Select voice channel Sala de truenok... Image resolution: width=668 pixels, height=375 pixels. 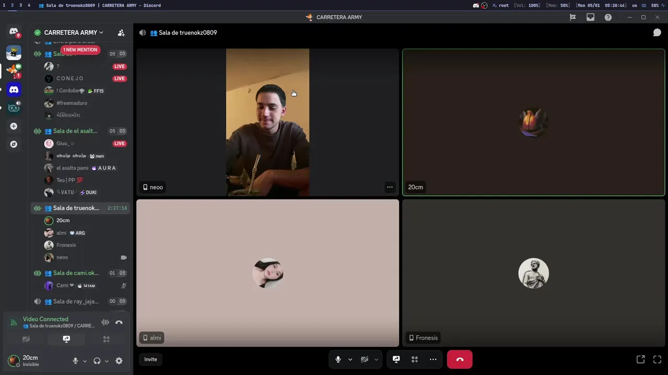(x=80, y=208)
